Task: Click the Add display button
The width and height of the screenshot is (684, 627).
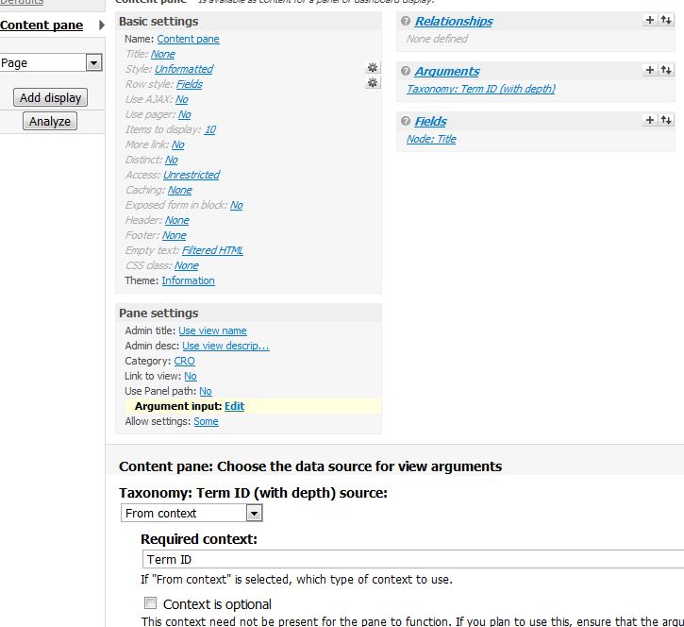Action: point(51,97)
